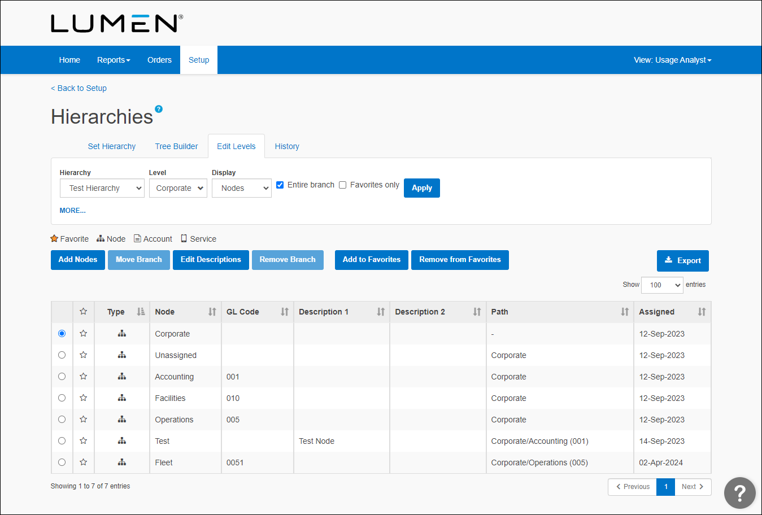Open the Hierarchy dropdown showing Test Hierarchy

(x=102, y=188)
